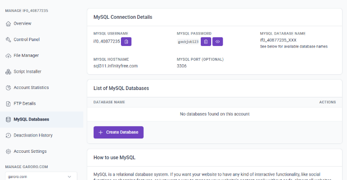Select Script Installer in the sidebar
This screenshot has height=180, width=347.
coord(42,72)
